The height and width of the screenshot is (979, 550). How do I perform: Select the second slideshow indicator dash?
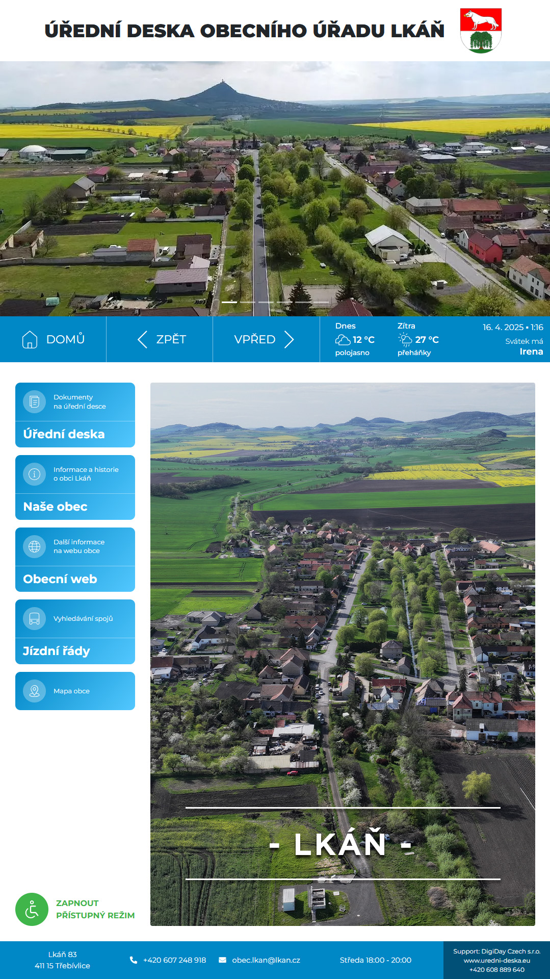[248, 302]
